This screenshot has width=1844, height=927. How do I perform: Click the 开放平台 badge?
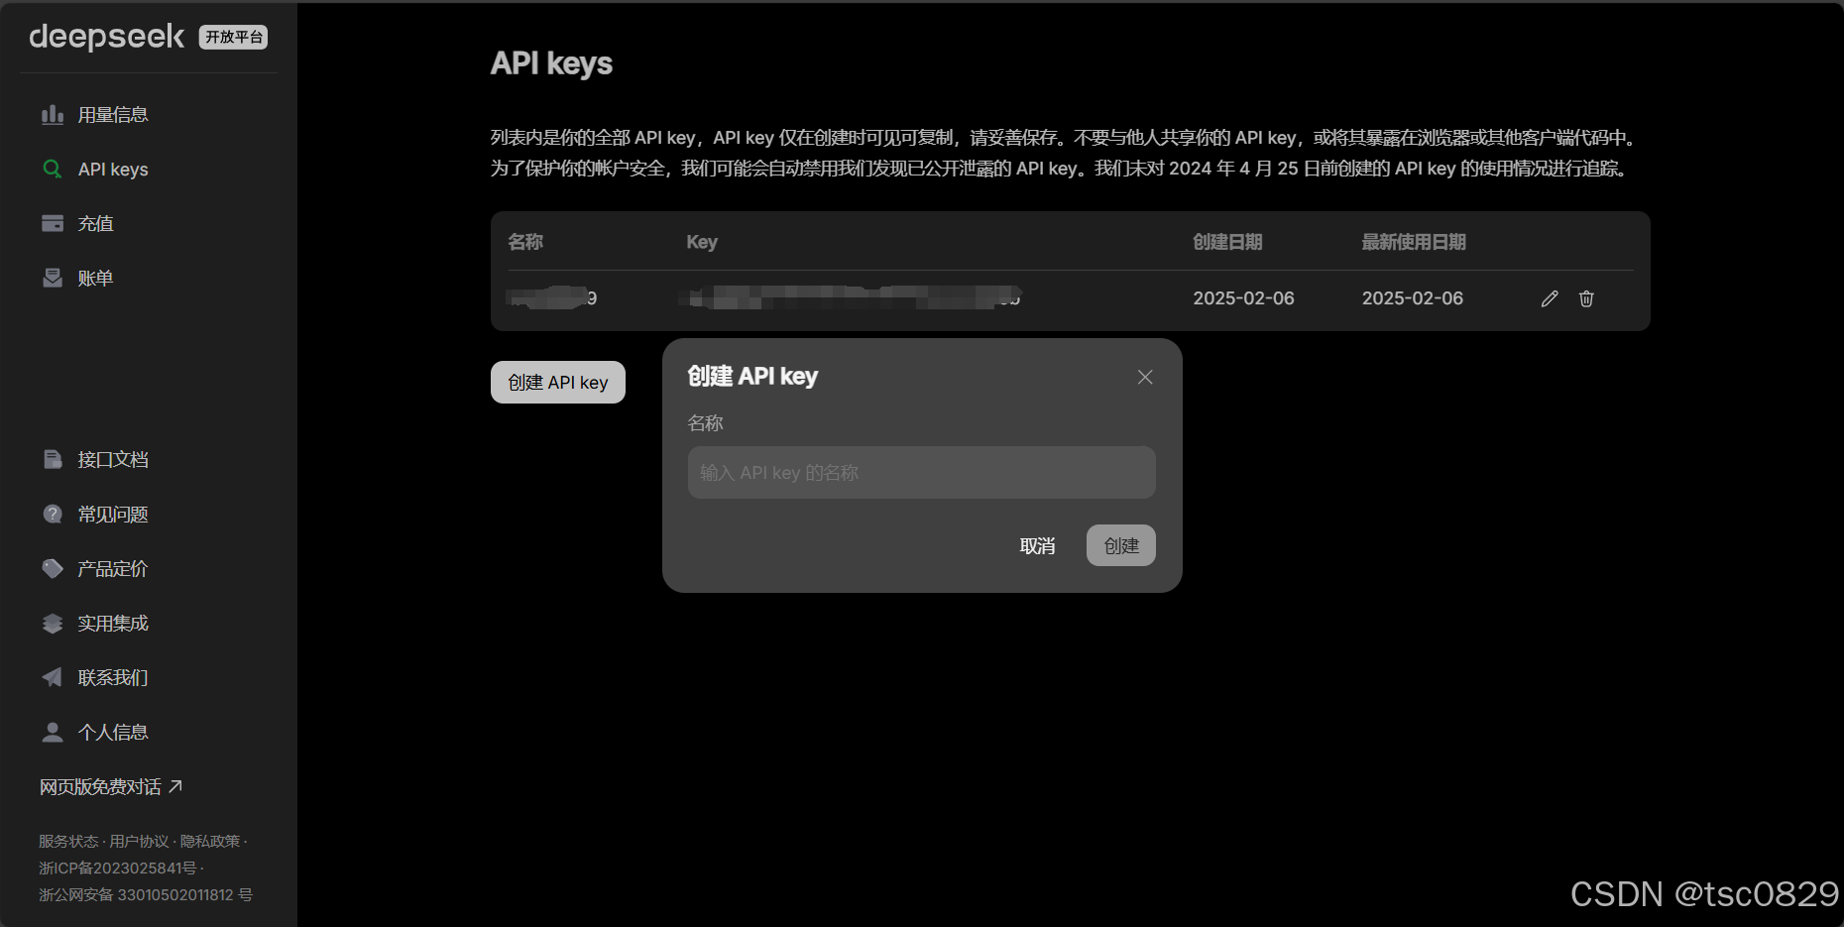(234, 37)
